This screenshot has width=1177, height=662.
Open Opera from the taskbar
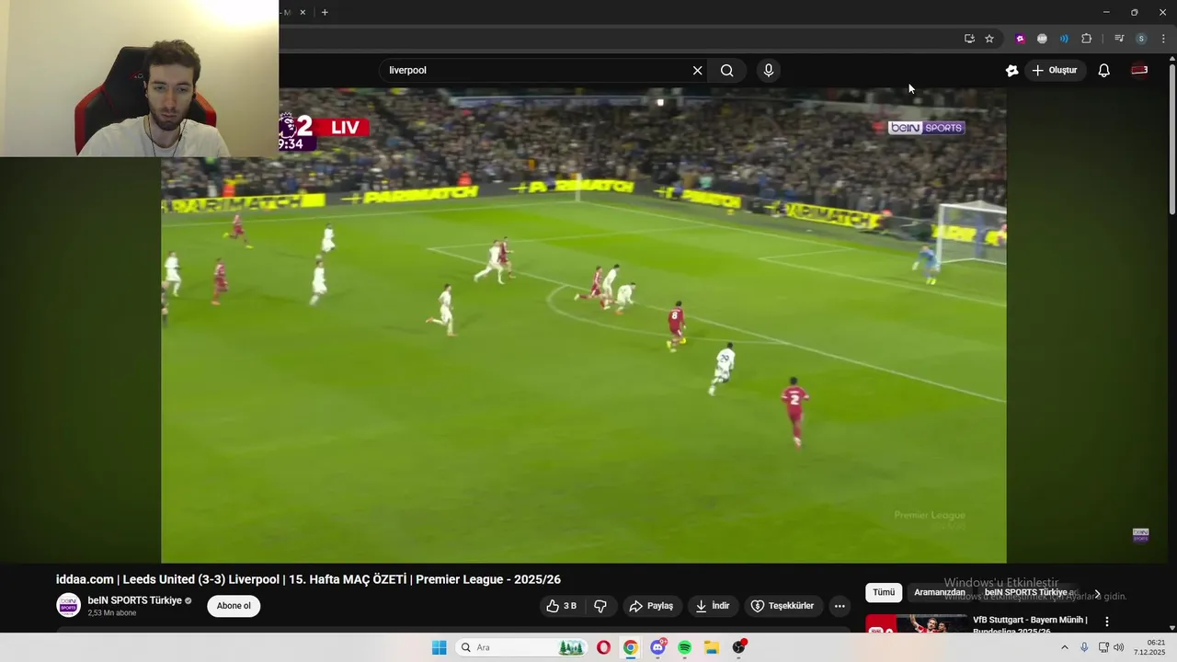603,647
